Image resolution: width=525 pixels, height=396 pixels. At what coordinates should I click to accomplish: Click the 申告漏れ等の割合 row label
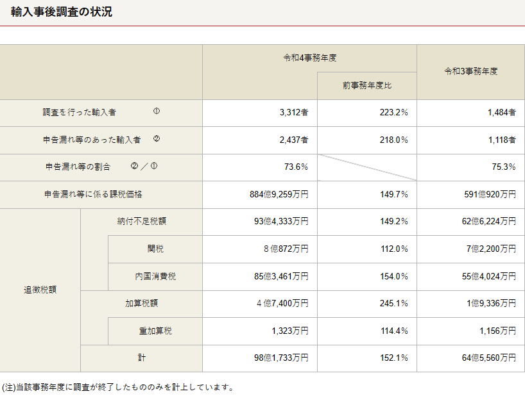pyautogui.click(x=78, y=167)
